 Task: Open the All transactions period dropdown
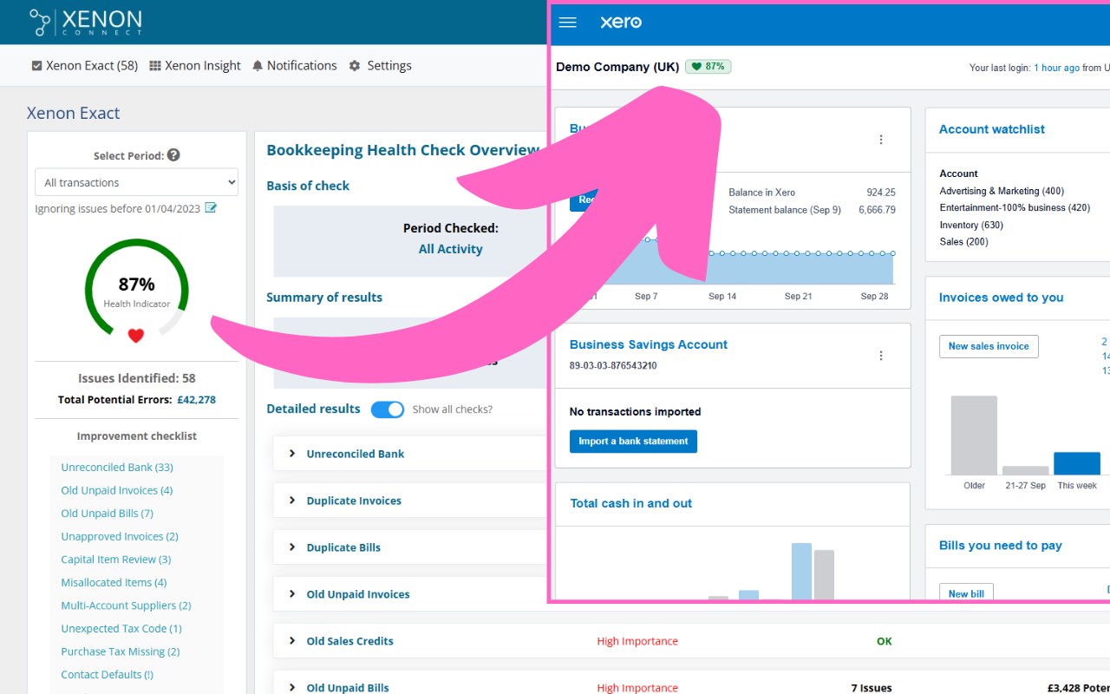136,182
